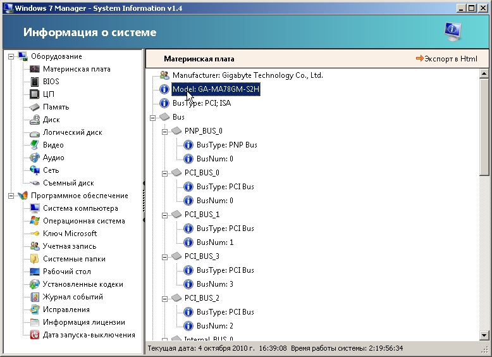Click the Оборудование computer icon
The height and width of the screenshot is (357, 492).
(23, 56)
